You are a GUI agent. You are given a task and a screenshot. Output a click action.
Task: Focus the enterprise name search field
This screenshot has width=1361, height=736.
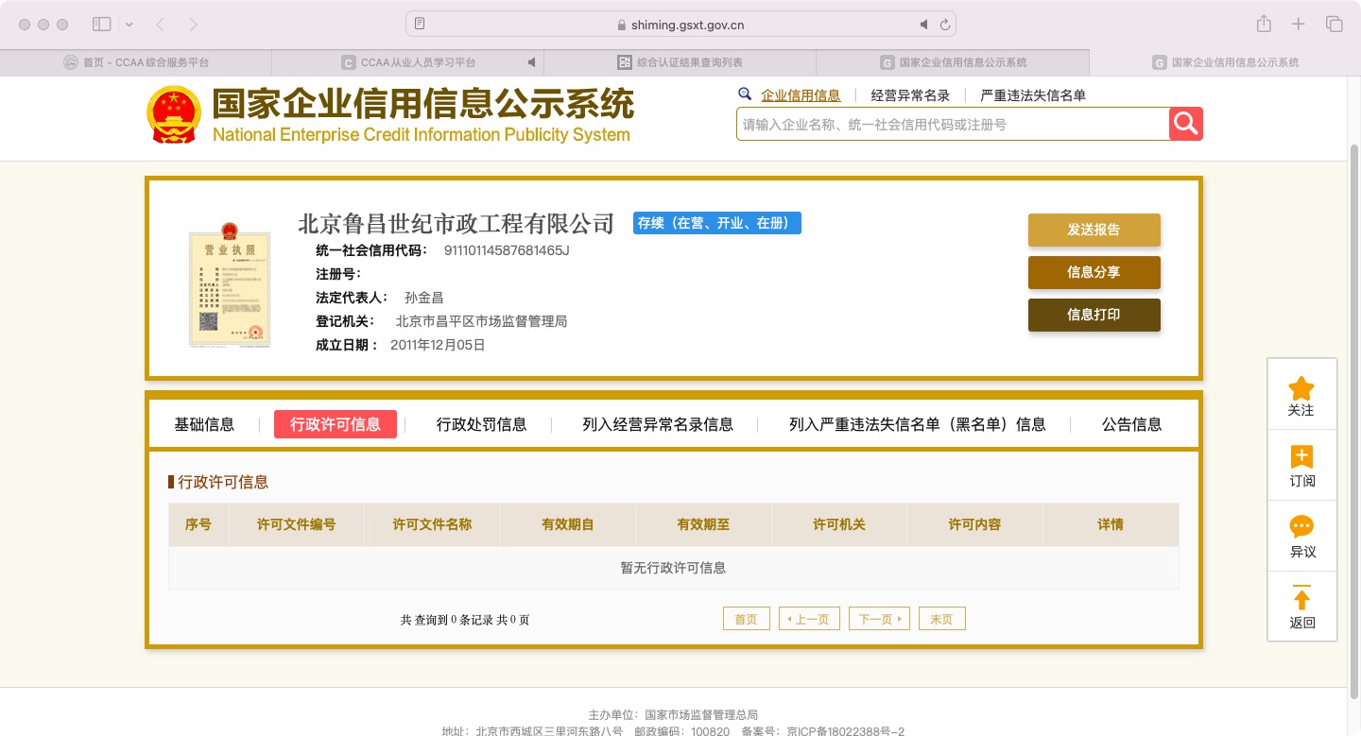coord(953,124)
